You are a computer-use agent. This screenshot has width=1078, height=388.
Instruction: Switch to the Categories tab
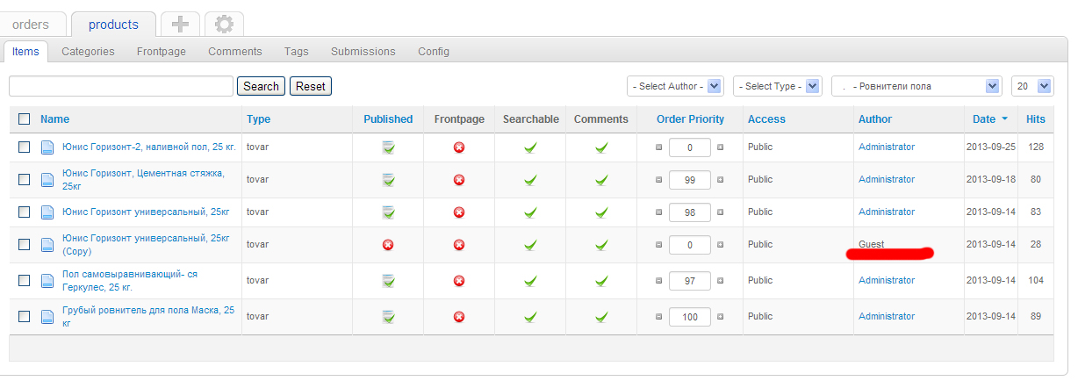pyautogui.click(x=88, y=52)
